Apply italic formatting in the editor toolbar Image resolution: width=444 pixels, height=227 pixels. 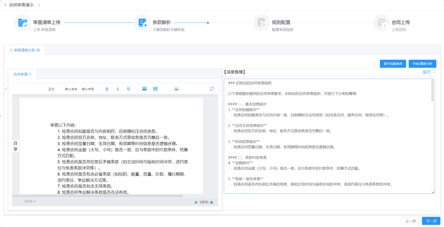[118, 89]
